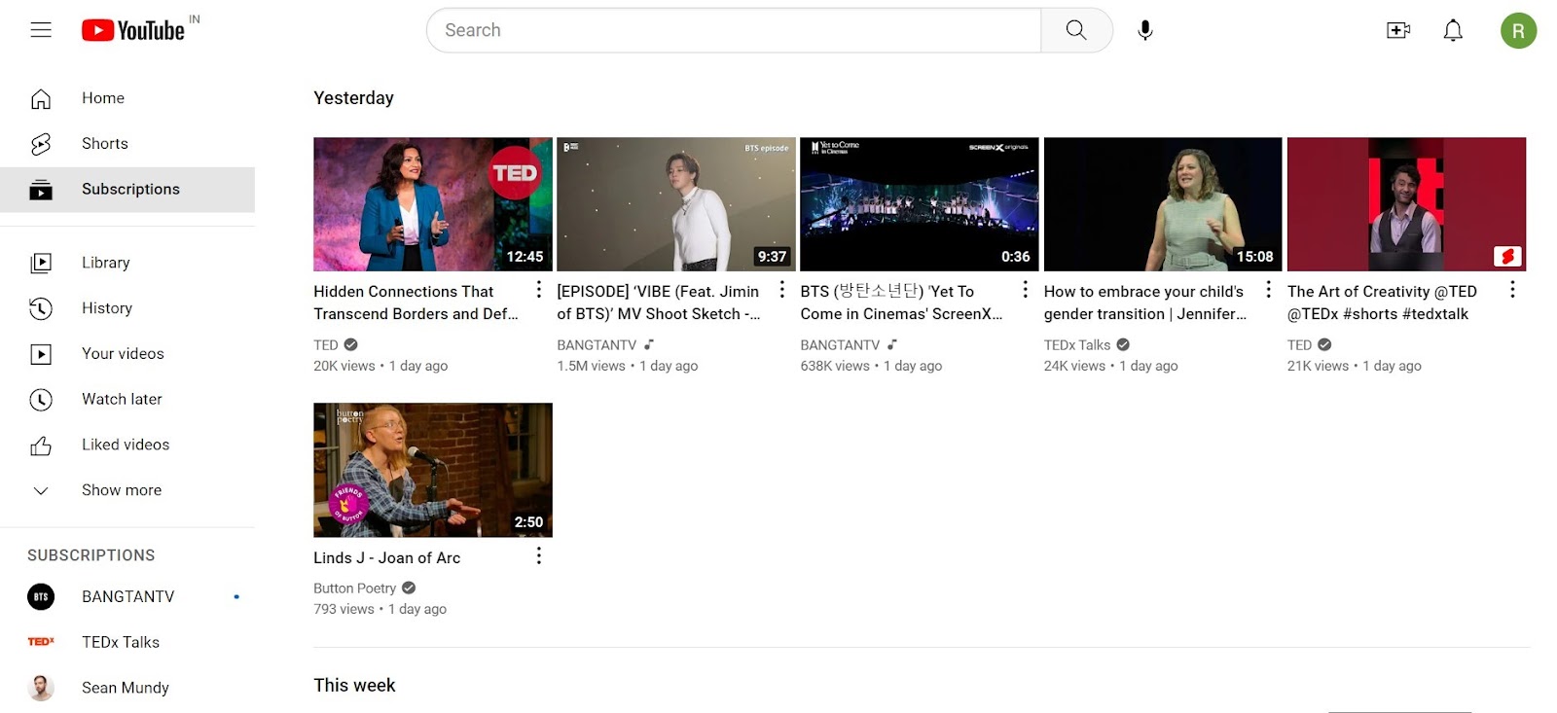Open Sean Mundy subscription channel name
1557x713 pixels.
point(126,688)
